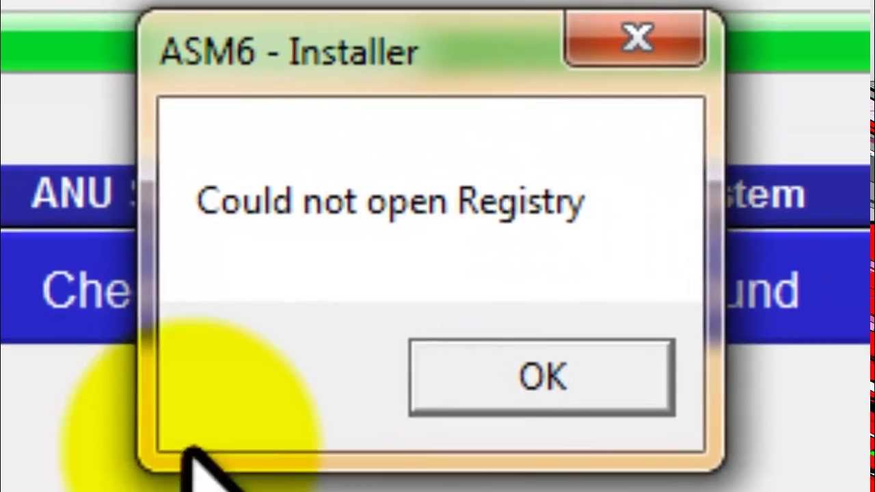The width and height of the screenshot is (875, 492).
Task: Click the black mouse pointer arrow
Action: pos(208,471)
